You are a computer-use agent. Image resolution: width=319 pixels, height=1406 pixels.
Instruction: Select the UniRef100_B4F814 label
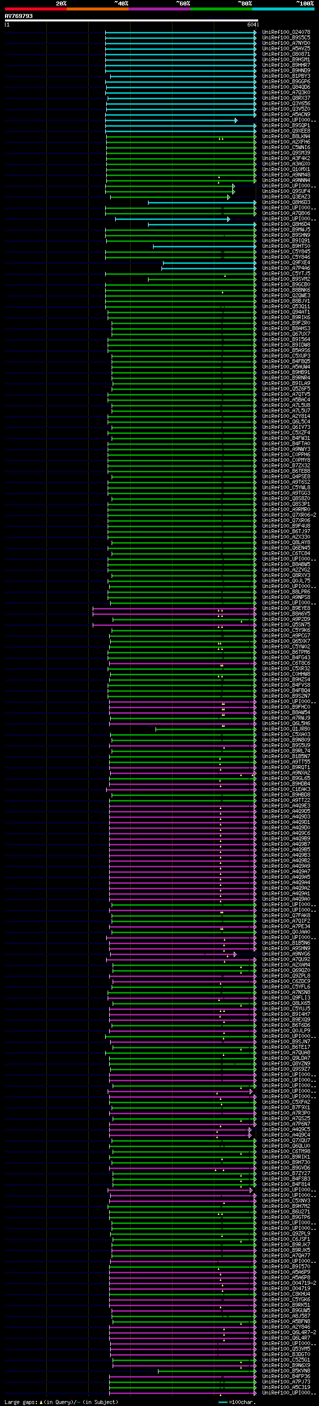(286, 1185)
